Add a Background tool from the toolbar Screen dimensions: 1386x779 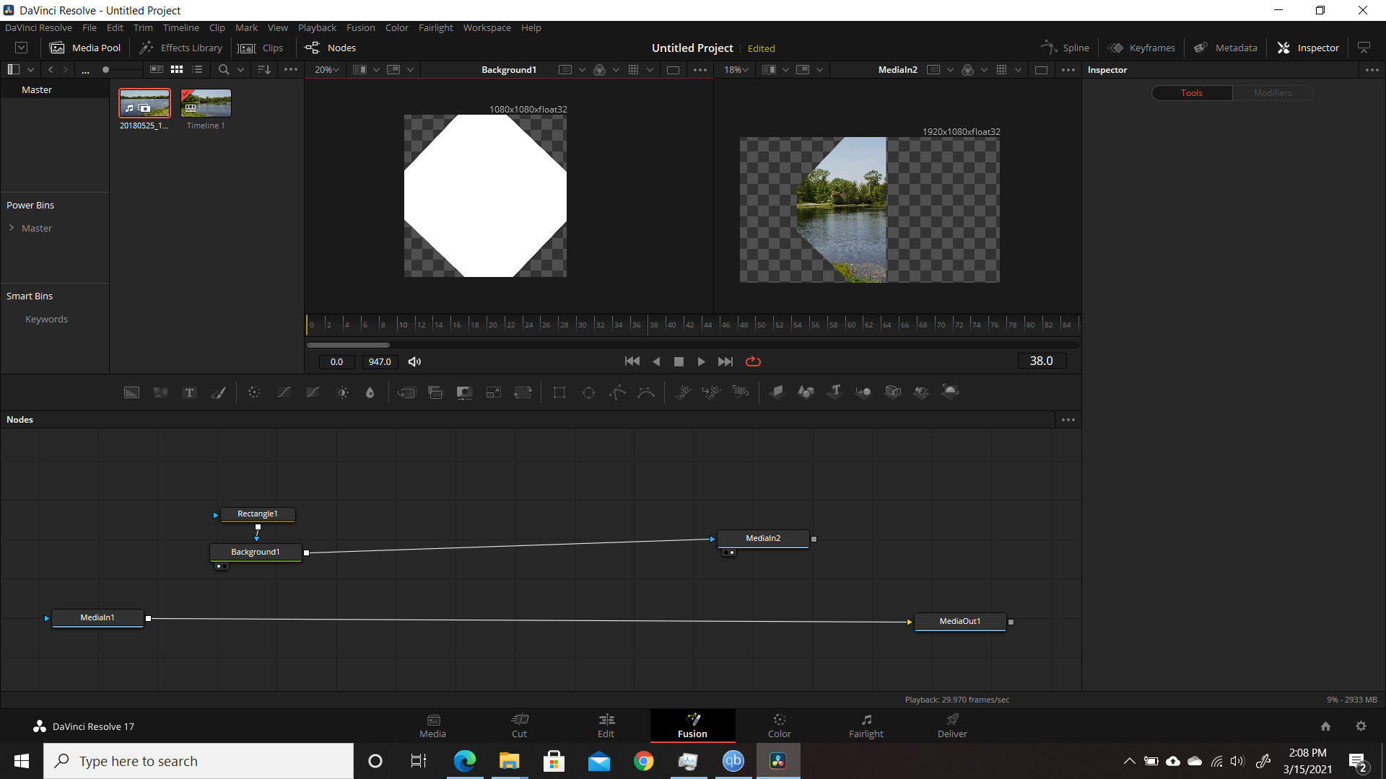[131, 392]
